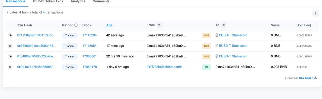Select the 0.000138515 fee in block 17088801 row

pyautogui.click(x=304, y=56)
